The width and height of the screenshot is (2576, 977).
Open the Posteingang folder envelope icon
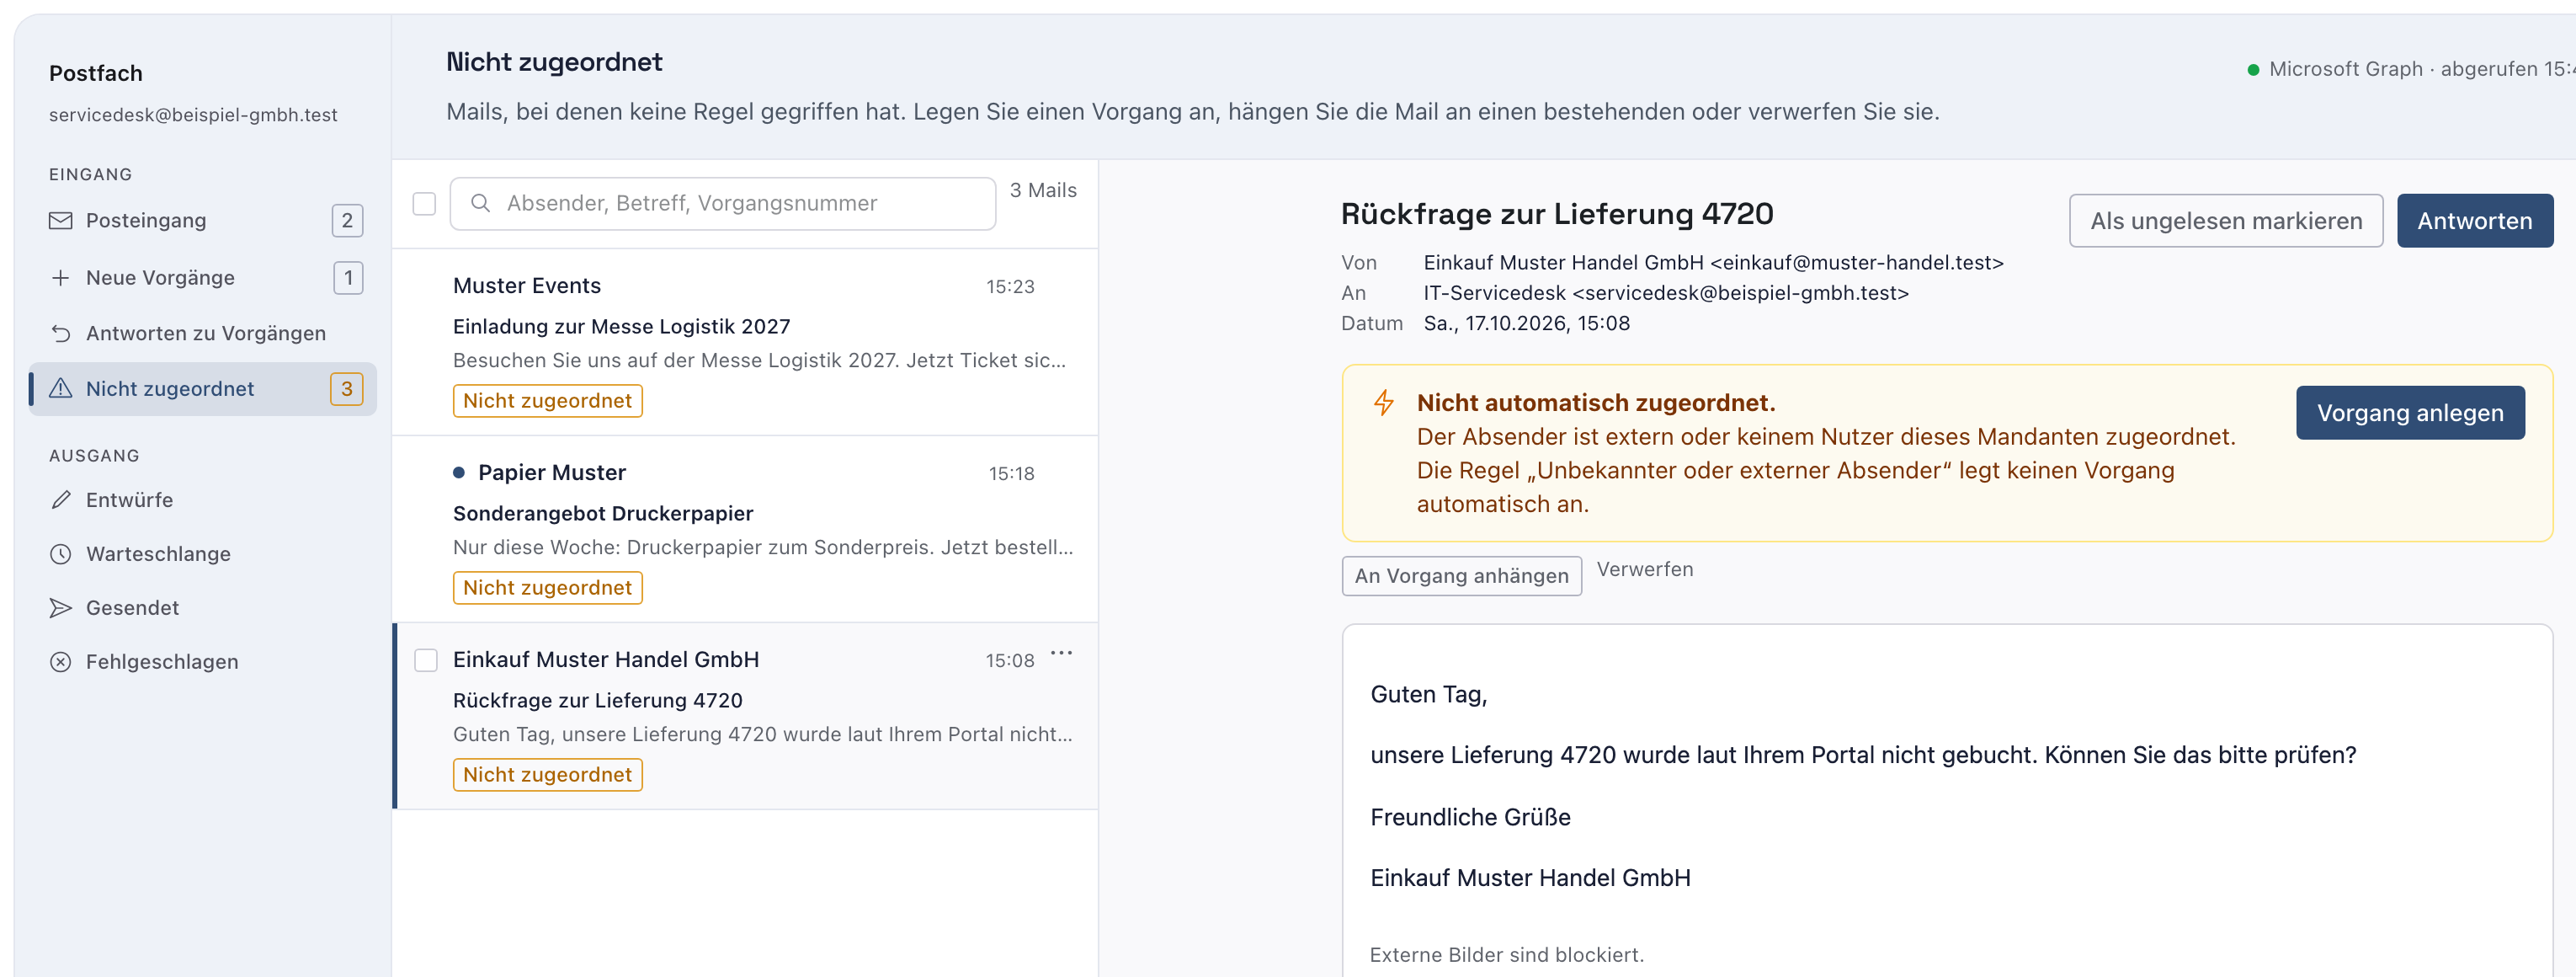(x=61, y=220)
